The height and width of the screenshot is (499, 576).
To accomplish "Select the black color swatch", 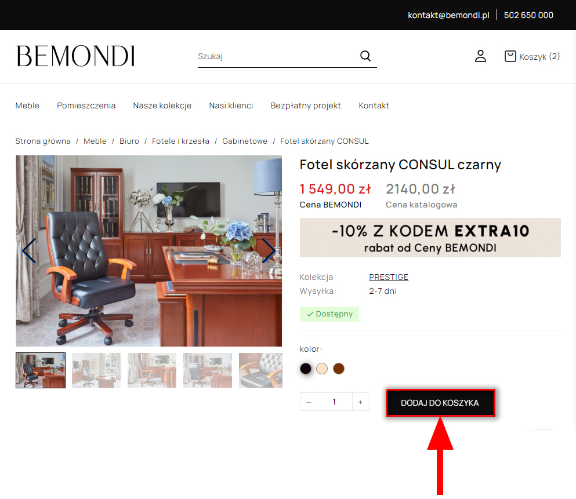I will point(305,369).
